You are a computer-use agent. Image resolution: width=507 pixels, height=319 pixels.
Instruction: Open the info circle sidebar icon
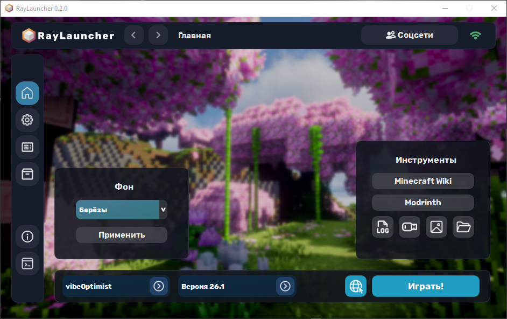point(27,237)
